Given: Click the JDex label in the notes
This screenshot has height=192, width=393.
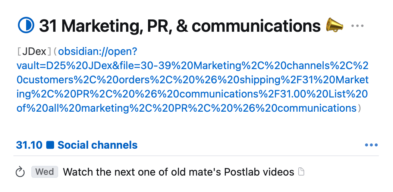Looking at the screenshot, I should 34,52.
